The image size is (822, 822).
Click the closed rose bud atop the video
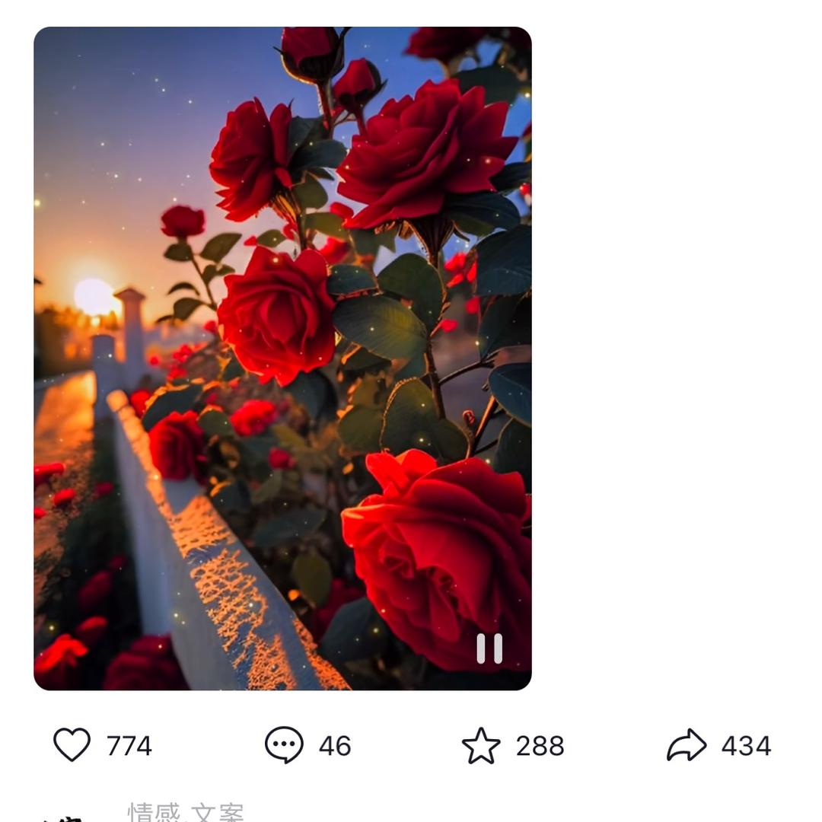pyautogui.click(x=312, y=52)
